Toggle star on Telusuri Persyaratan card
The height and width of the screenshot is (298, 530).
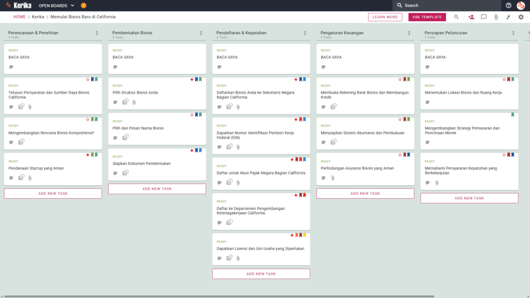[x=88, y=79]
